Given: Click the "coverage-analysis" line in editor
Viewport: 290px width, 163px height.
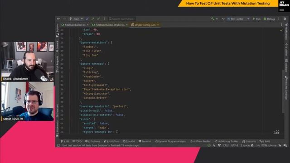Looking at the screenshot, I should pyautogui.click(x=104, y=106).
